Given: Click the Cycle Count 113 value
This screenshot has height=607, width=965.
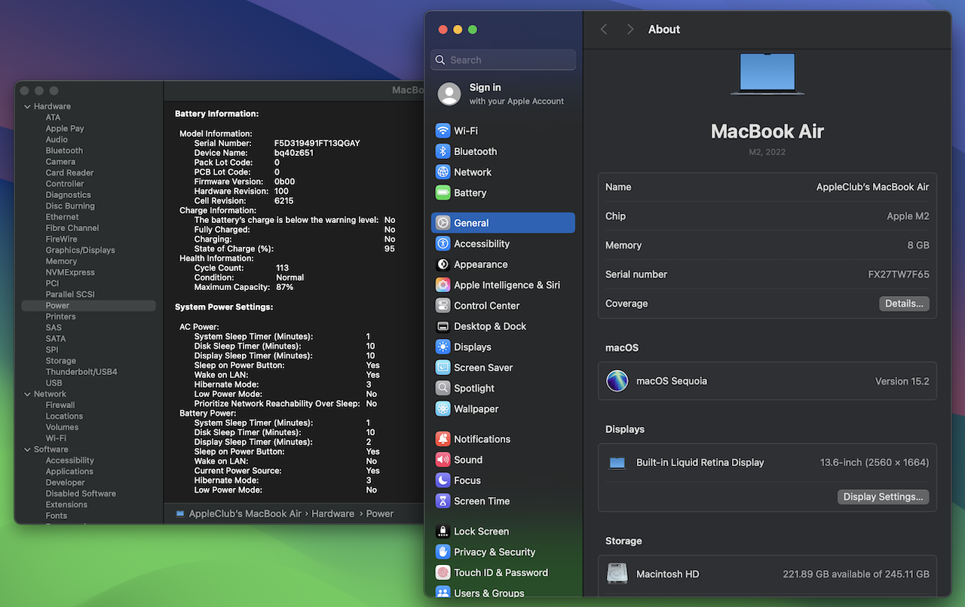Looking at the screenshot, I should [283, 268].
